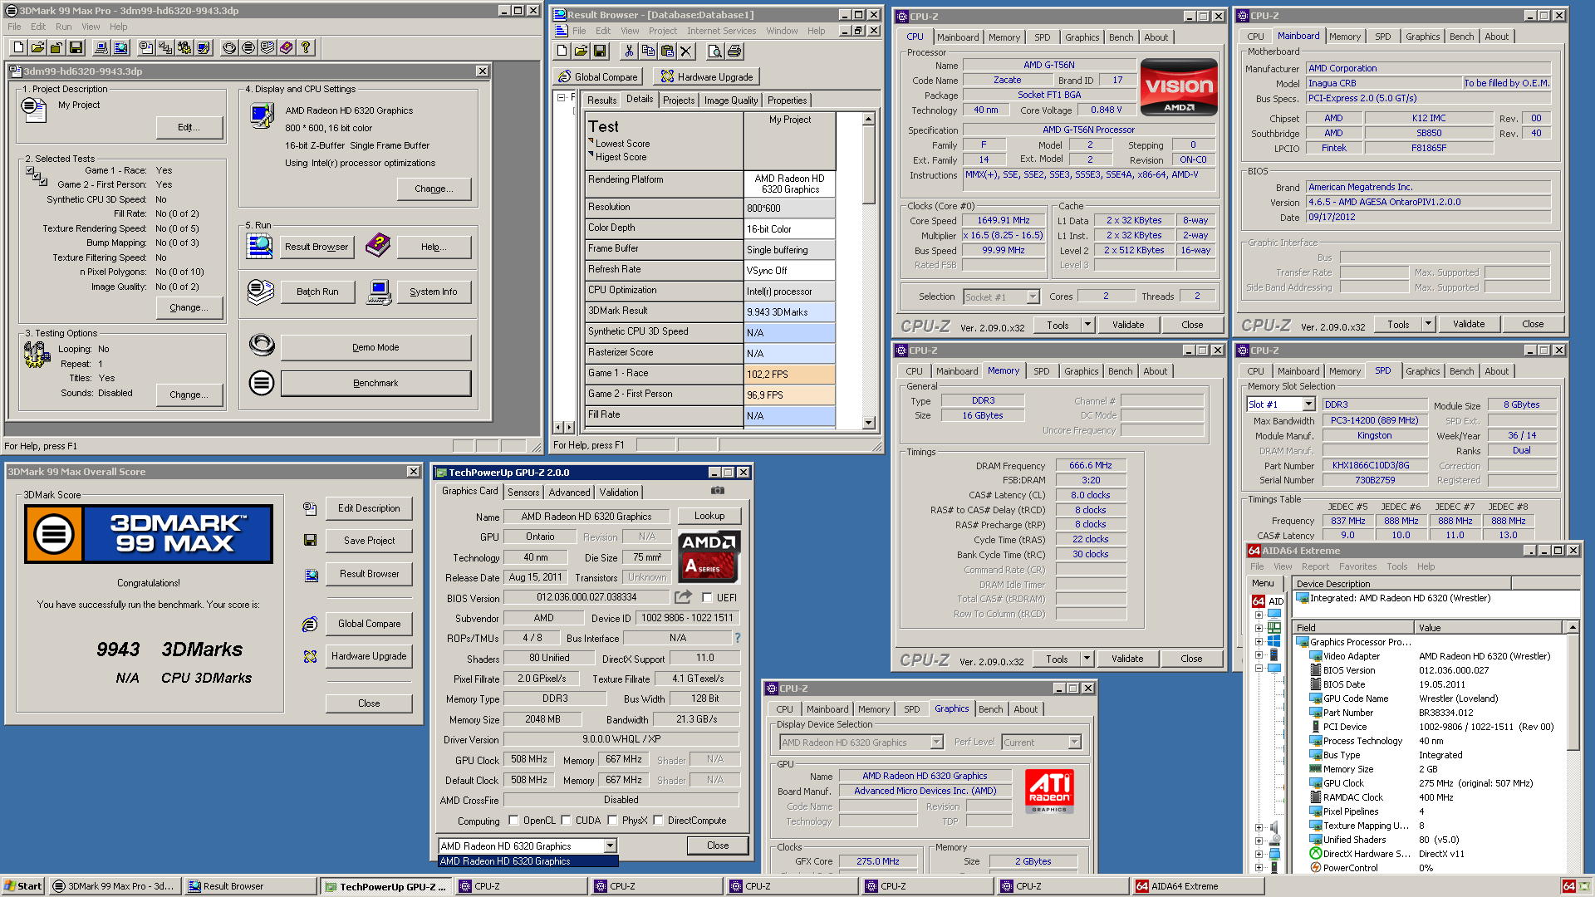The image size is (1595, 897).
Task: Click Copy icon in Result Browser toolbar
Action: [x=648, y=51]
